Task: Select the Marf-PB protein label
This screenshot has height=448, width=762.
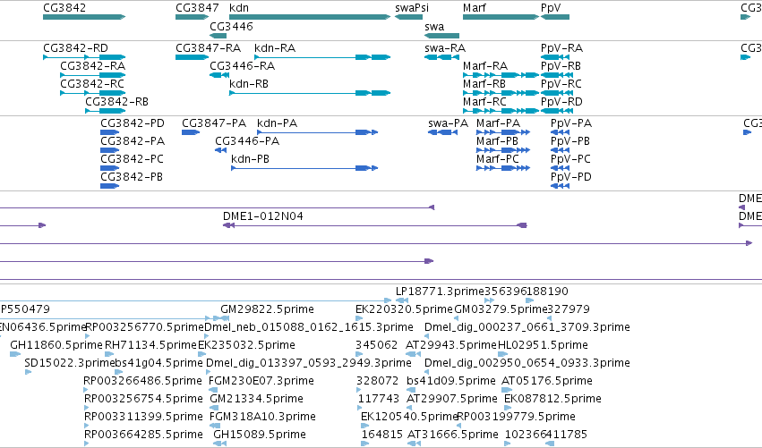Action: point(498,140)
